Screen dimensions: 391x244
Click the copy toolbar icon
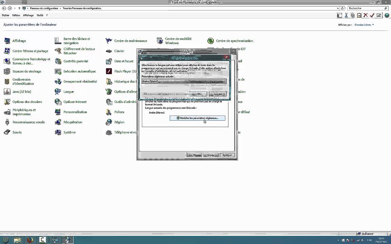pyautogui.click(x=353, y=16)
